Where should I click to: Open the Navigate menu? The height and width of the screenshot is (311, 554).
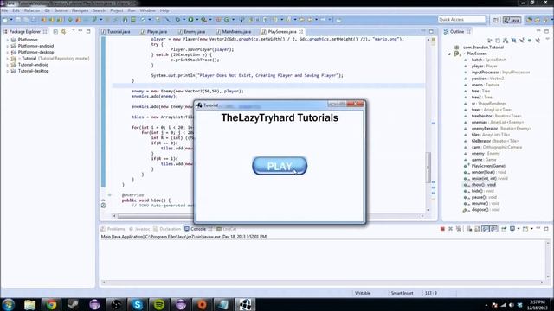click(80, 10)
